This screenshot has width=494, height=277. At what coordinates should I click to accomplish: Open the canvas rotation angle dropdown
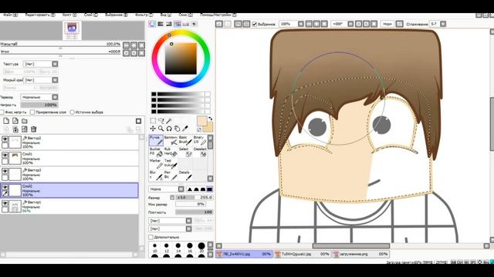click(350, 24)
